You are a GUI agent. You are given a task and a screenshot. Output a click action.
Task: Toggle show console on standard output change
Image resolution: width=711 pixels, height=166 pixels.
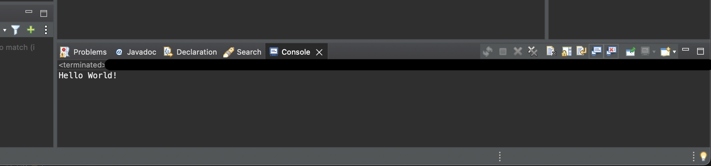[596, 51]
